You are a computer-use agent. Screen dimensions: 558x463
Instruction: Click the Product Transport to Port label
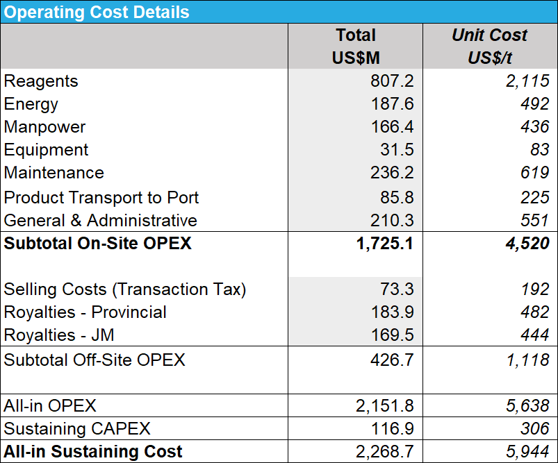click(x=101, y=198)
